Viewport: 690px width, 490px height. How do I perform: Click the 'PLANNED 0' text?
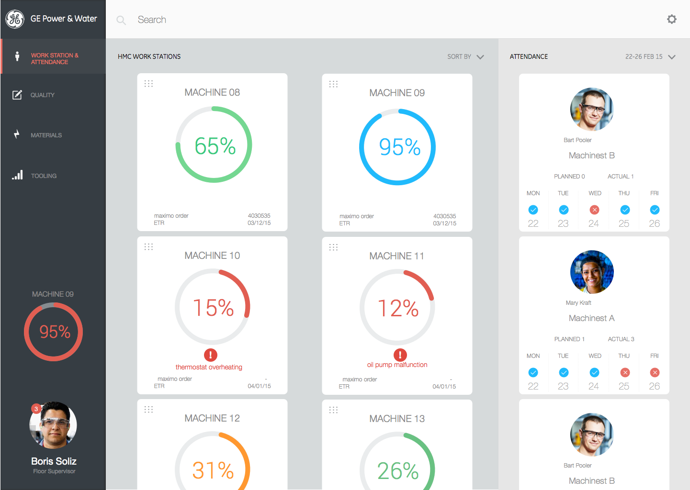pyautogui.click(x=569, y=177)
